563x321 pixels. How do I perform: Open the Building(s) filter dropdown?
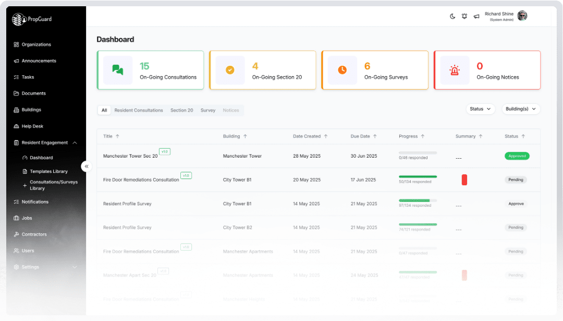(x=521, y=109)
